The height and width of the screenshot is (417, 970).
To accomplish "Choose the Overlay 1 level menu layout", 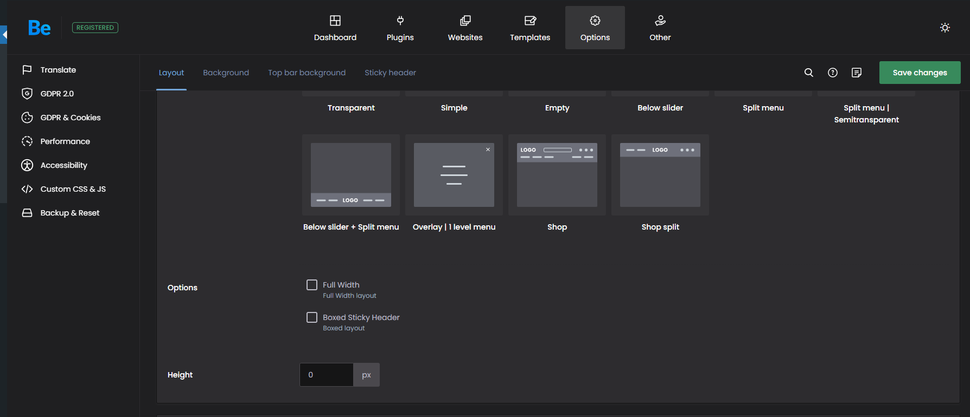I will 454,175.
